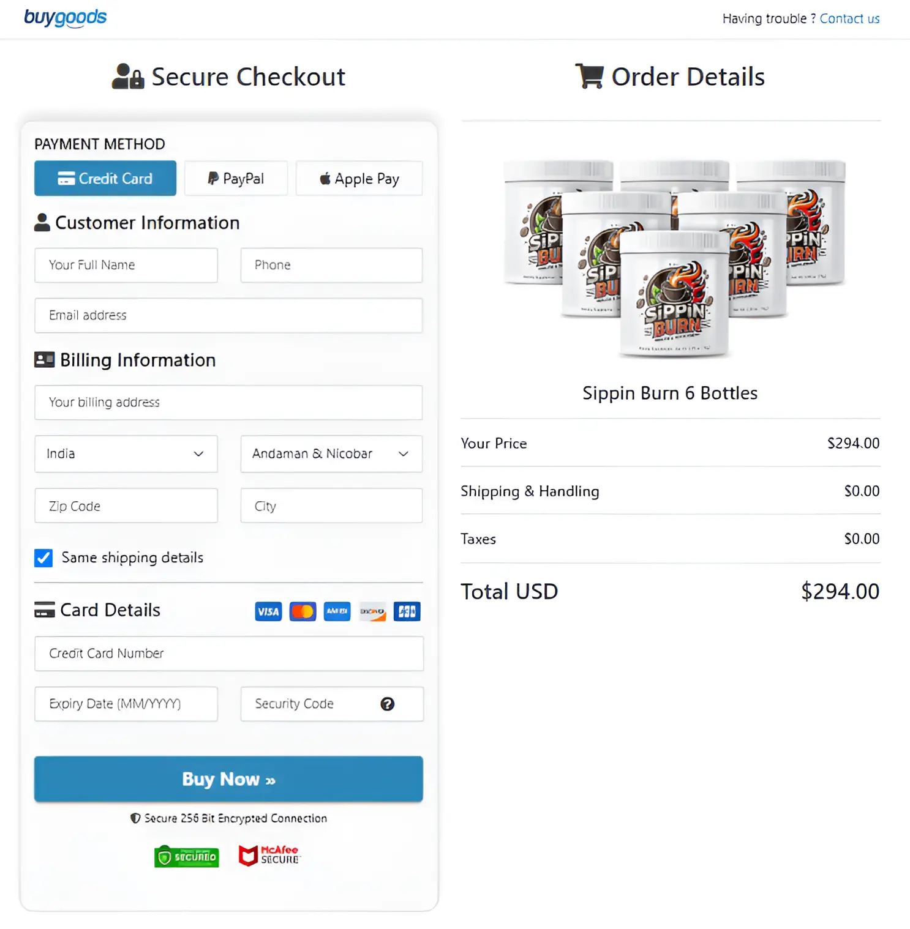Click the Sippin Burn bottles product image

[674, 258]
